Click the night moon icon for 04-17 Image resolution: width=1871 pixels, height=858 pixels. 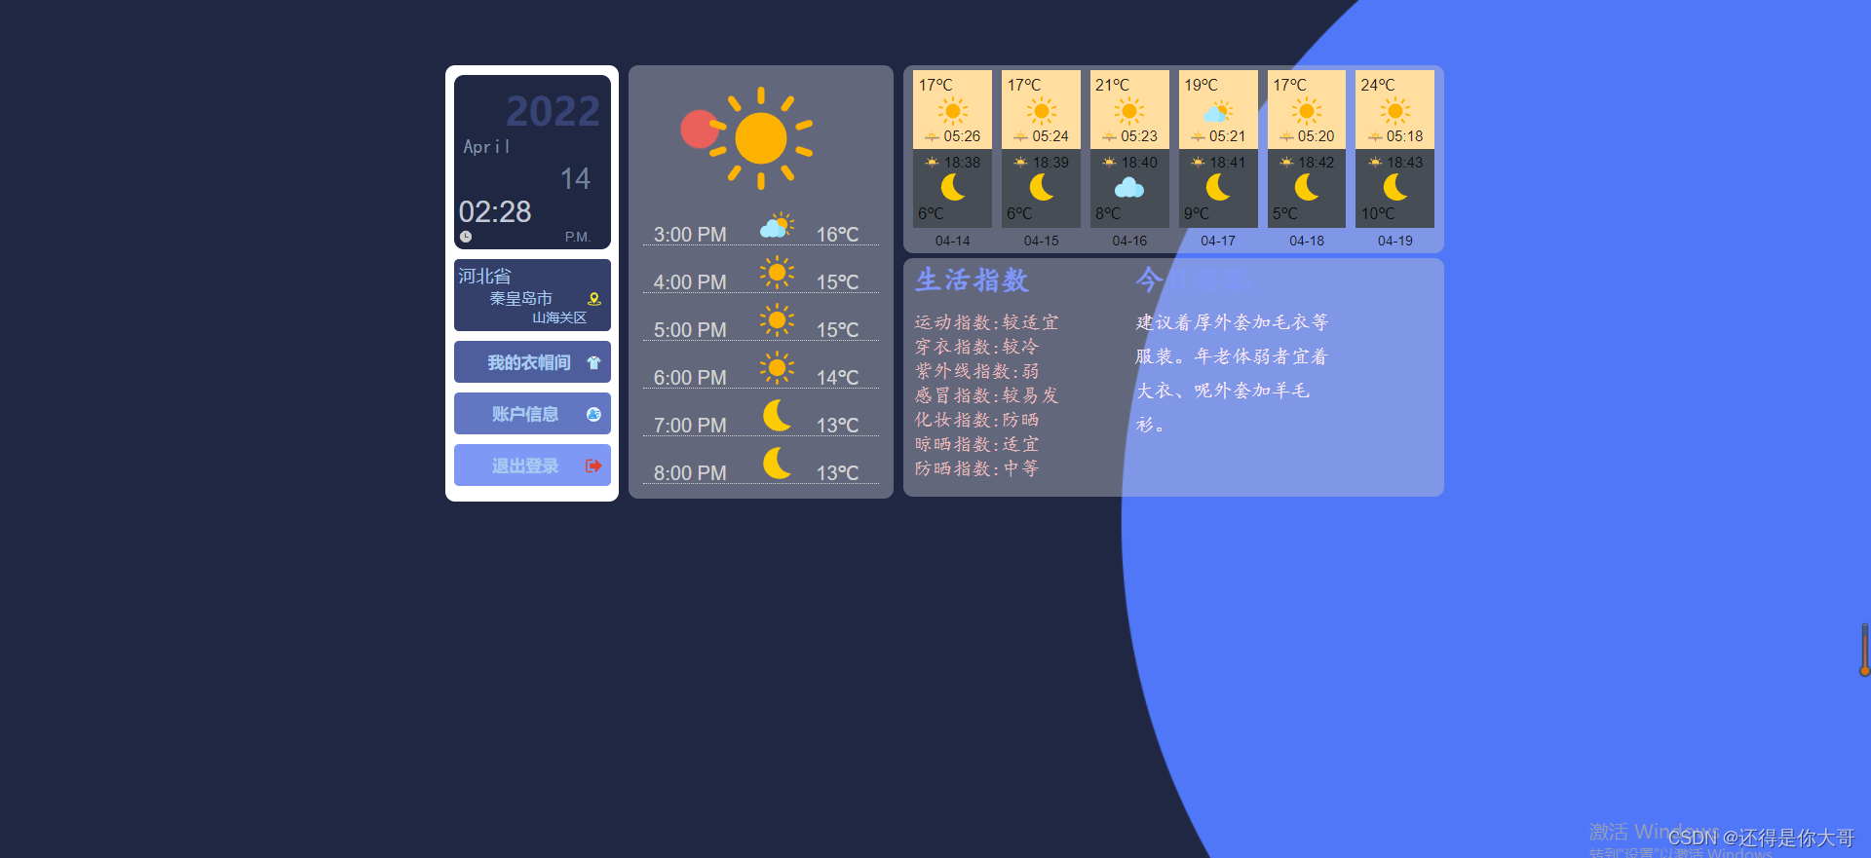click(x=1218, y=187)
